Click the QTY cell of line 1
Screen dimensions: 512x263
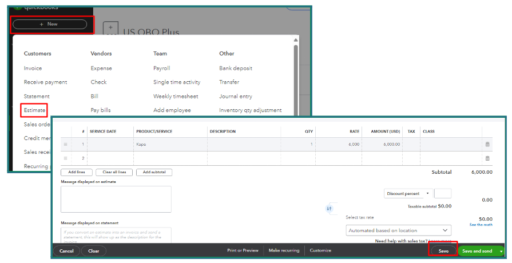298,144
